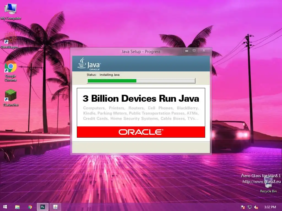Click the "3 Billion Devices Run Java" heading
282x211 pixels.
point(141,98)
